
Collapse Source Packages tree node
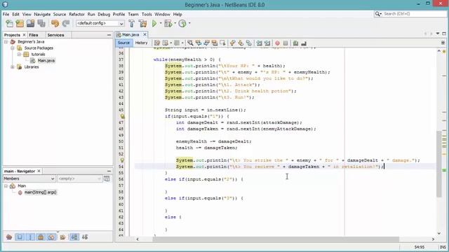[x=13, y=48]
